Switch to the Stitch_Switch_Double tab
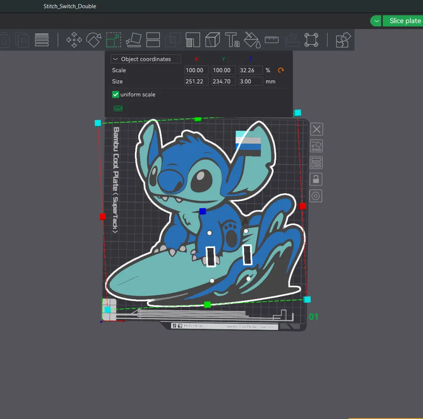The height and width of the screenshot is (419, 423). tap(69, 6)
